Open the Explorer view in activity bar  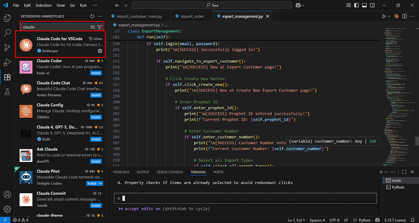[7, 19]
